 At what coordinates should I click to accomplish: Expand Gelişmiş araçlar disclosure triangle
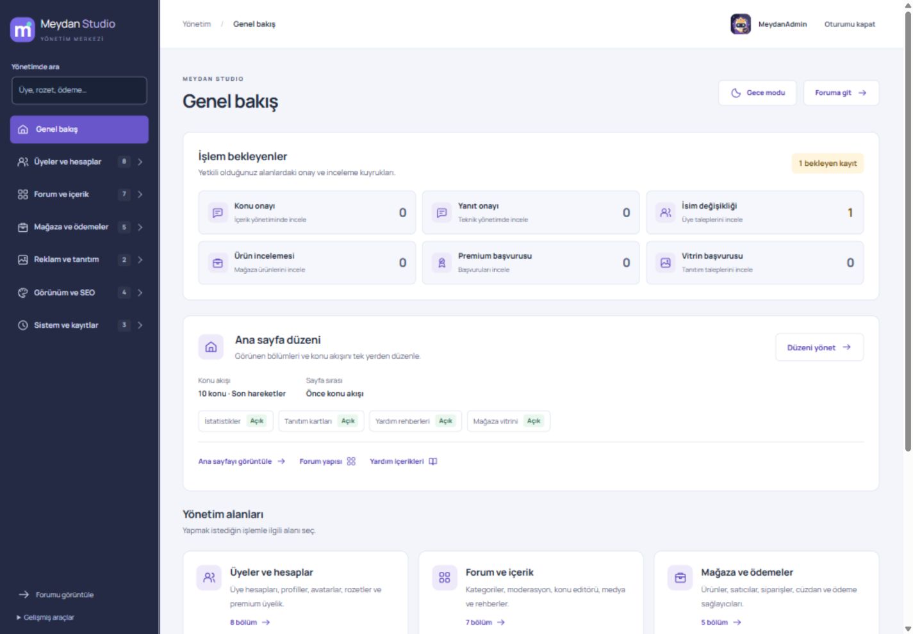coord(19,617)
